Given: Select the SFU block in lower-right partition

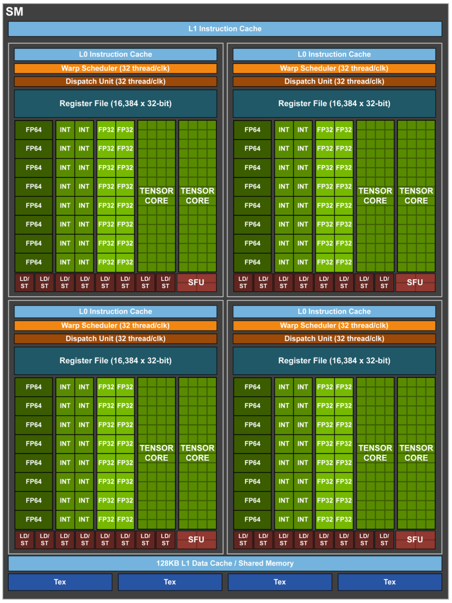Looking at the screenshot, I should pos(415,540).
